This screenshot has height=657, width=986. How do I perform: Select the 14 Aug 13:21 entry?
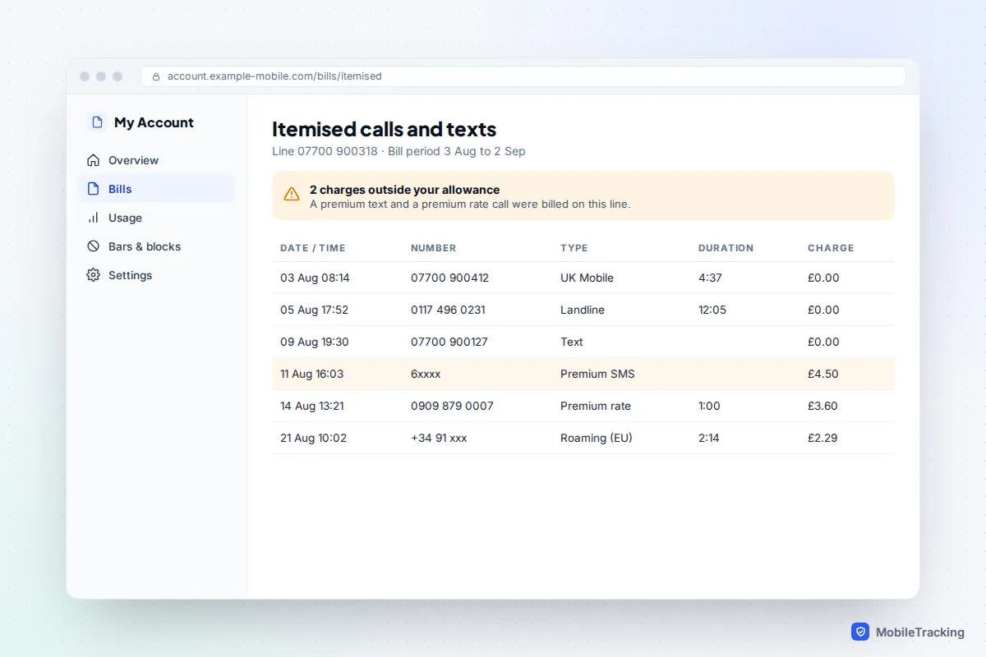point(312,406)
